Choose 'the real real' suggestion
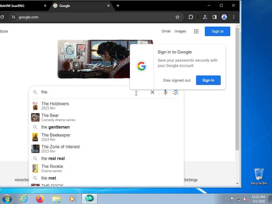272x204 pixels. (106, 158)
